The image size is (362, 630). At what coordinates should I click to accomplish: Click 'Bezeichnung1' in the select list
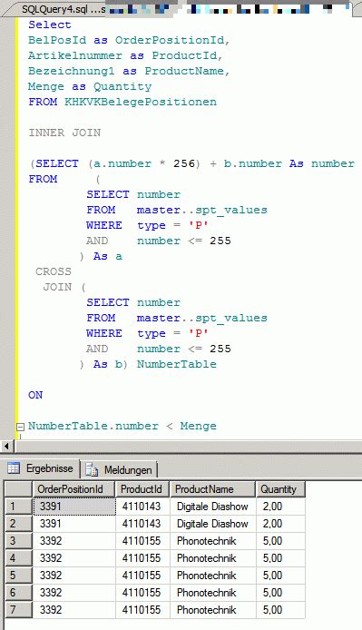pyautogui.click(x=71, y=71)
